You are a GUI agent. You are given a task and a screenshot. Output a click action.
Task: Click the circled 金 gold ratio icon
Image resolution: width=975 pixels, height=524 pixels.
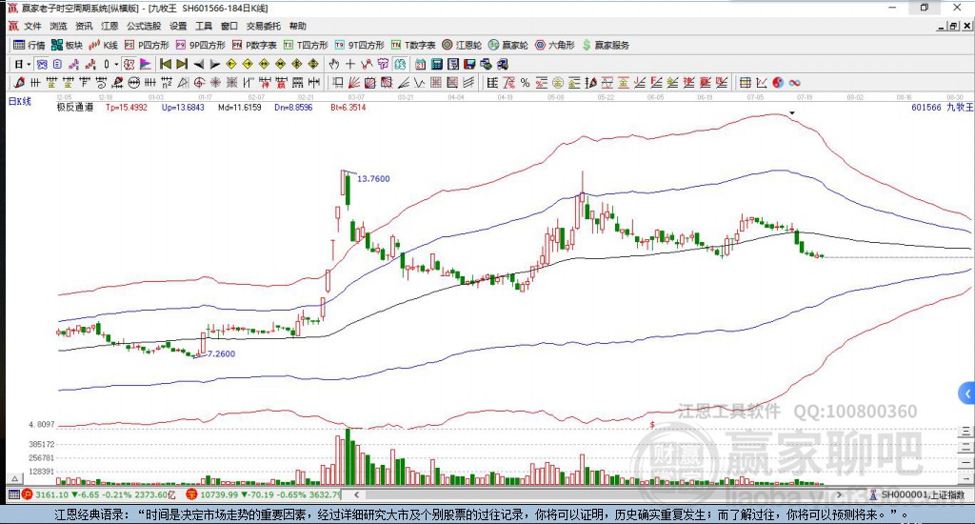coord(558,83)
